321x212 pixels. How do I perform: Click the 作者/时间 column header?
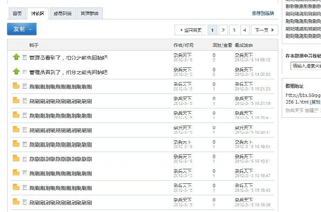click(x=183, y=45)
